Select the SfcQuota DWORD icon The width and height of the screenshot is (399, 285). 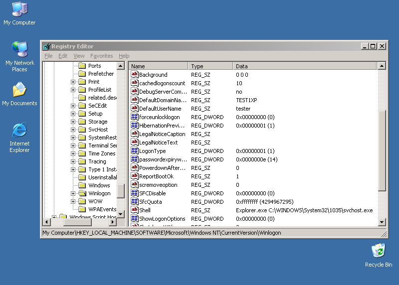point(134,201)
